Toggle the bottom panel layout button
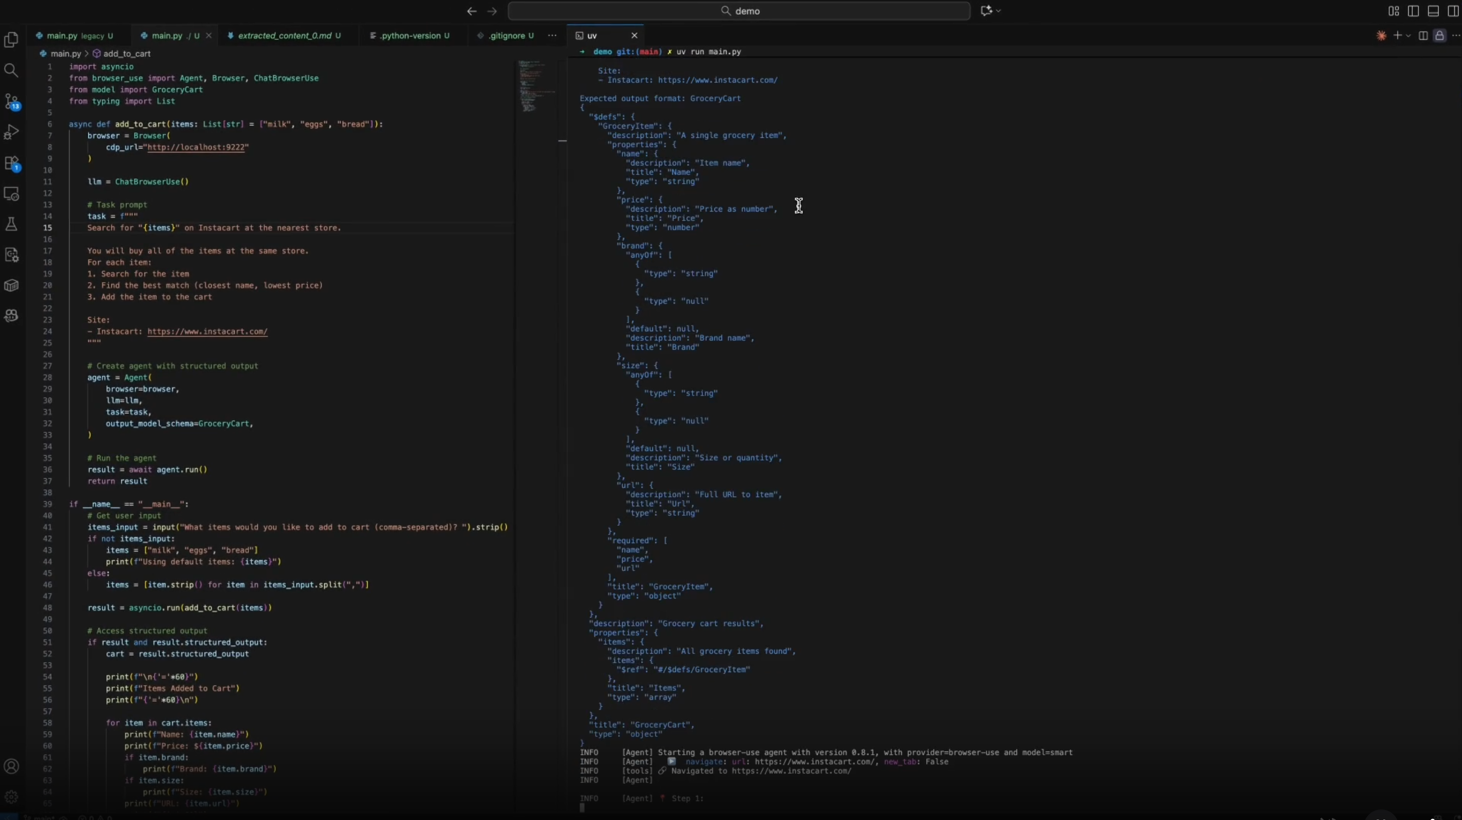Viewport: 1462px width, 820px height. pos(1433,12)
